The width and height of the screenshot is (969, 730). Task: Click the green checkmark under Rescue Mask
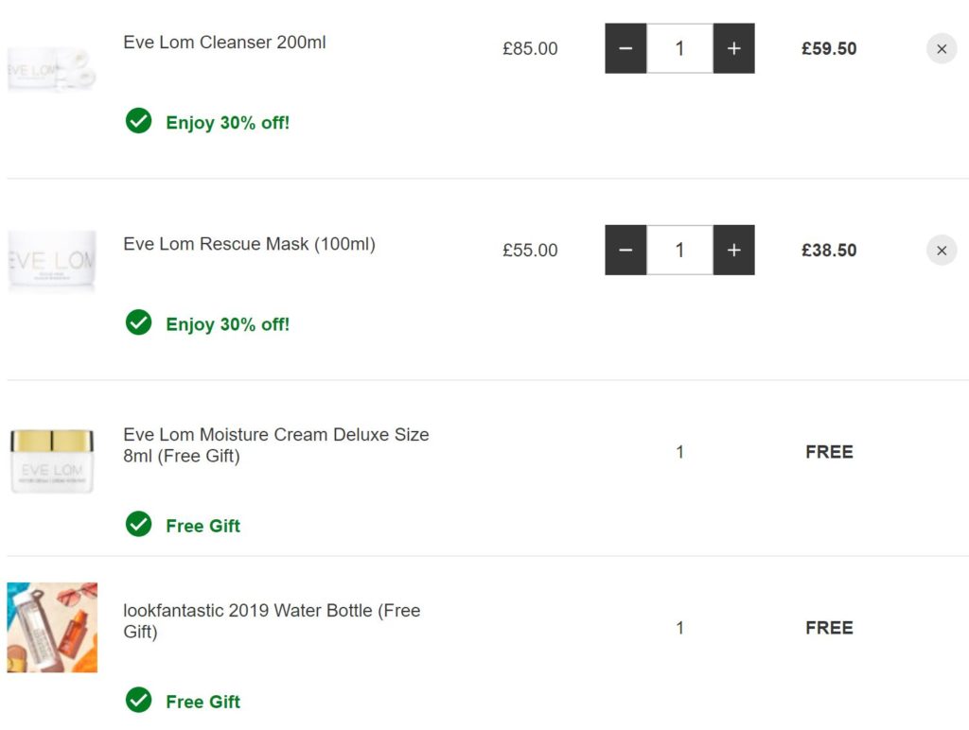point(139,322)
